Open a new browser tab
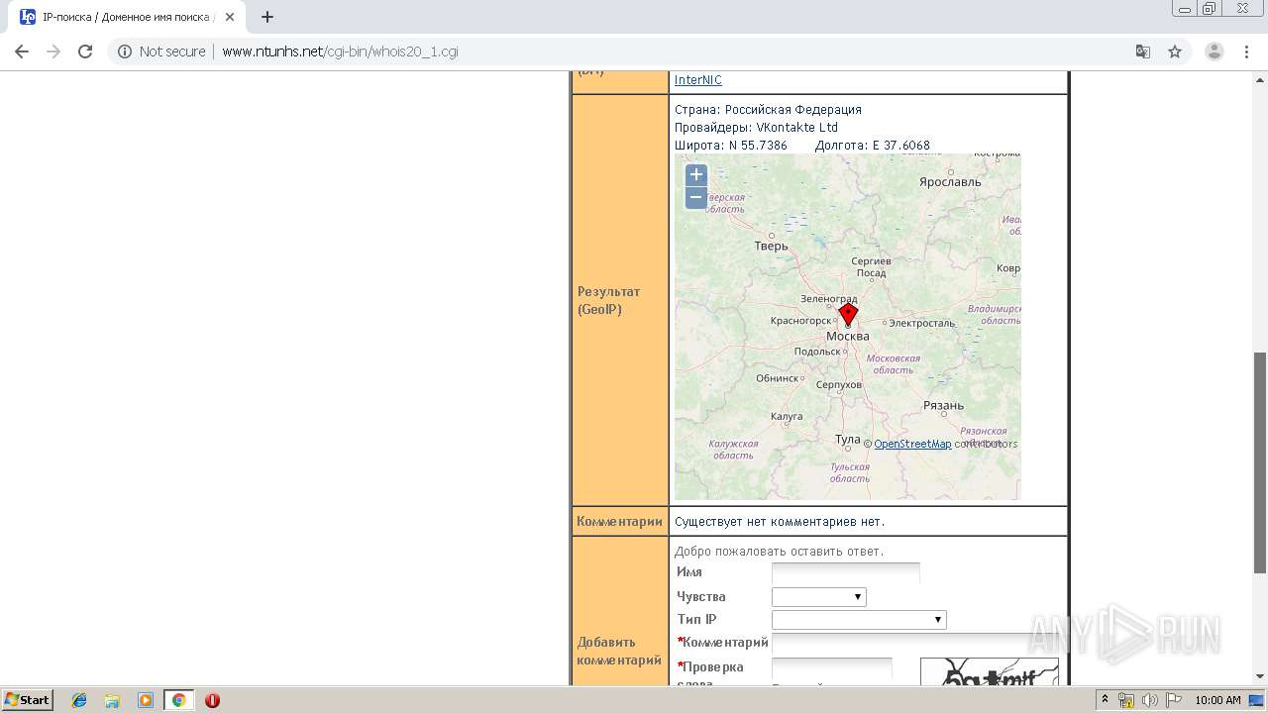Viewport: 1268px width, 713px height. 267,17
